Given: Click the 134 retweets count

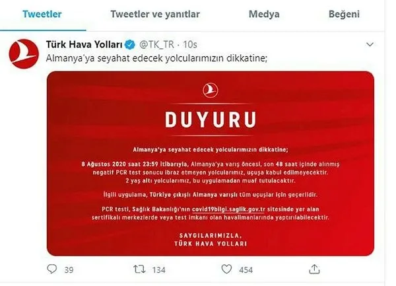Looking at the screenshot, I should [159, 270].
